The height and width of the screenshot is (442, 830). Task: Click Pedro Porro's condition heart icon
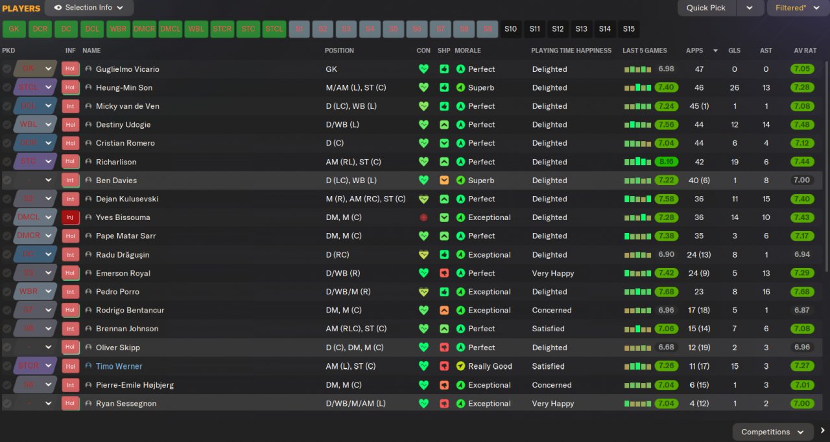pyautogui.click(x=423, y=292)
